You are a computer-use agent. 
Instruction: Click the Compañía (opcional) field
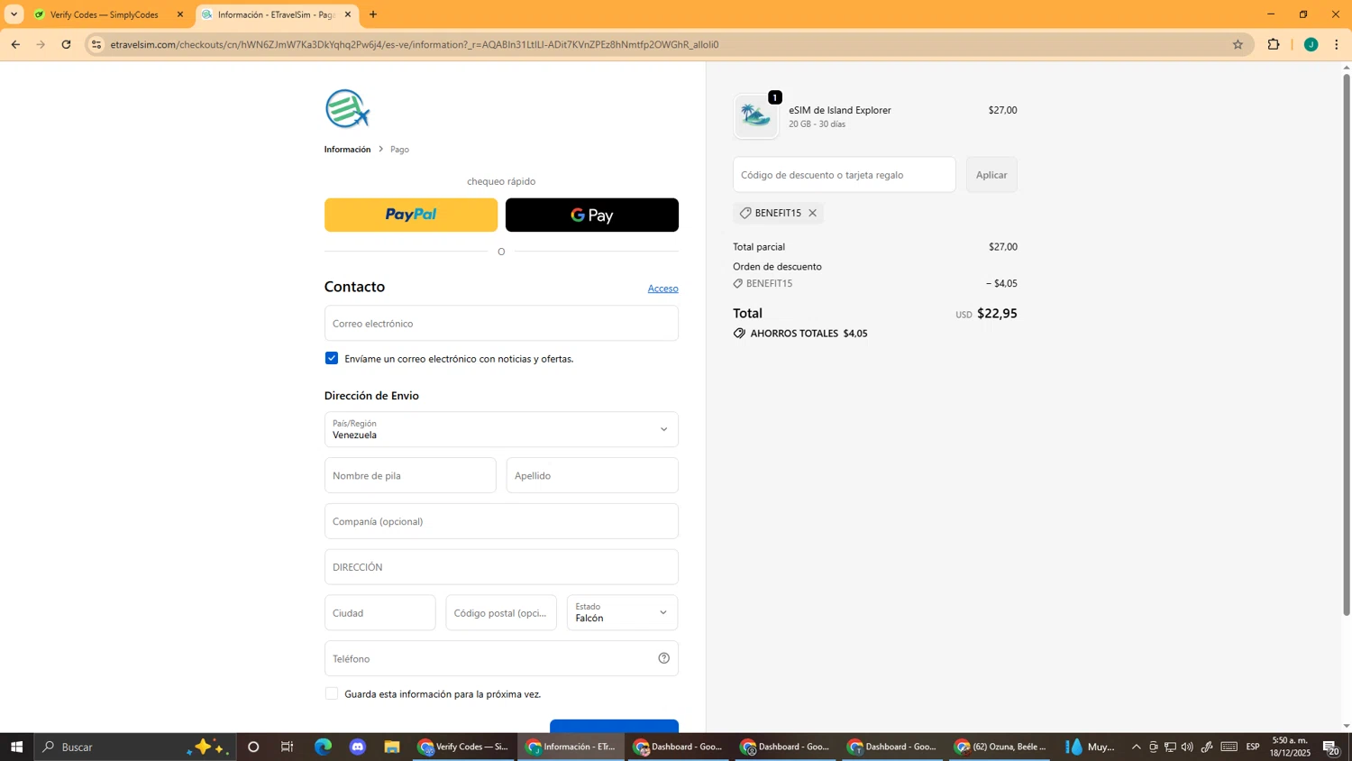tap(501, 521)
